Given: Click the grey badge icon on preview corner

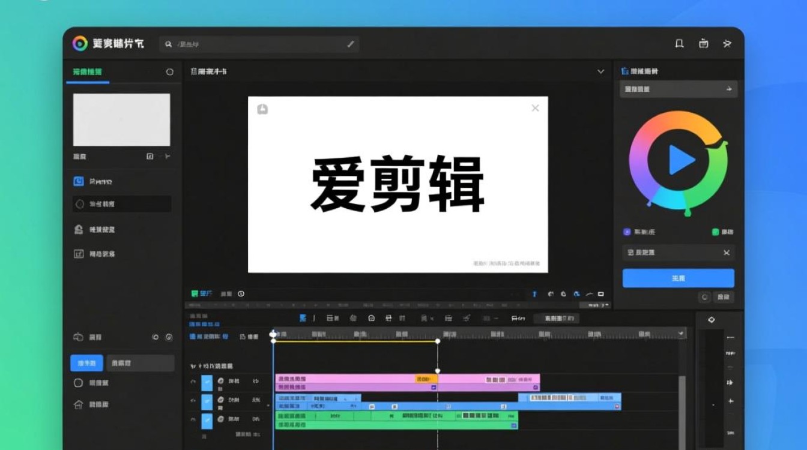Looking at the screenshot, I should [262, 109].
